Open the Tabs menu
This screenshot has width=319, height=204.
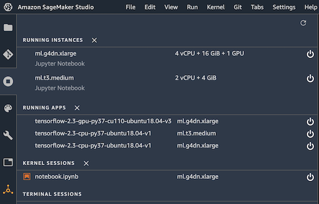[x=257, y=7]
